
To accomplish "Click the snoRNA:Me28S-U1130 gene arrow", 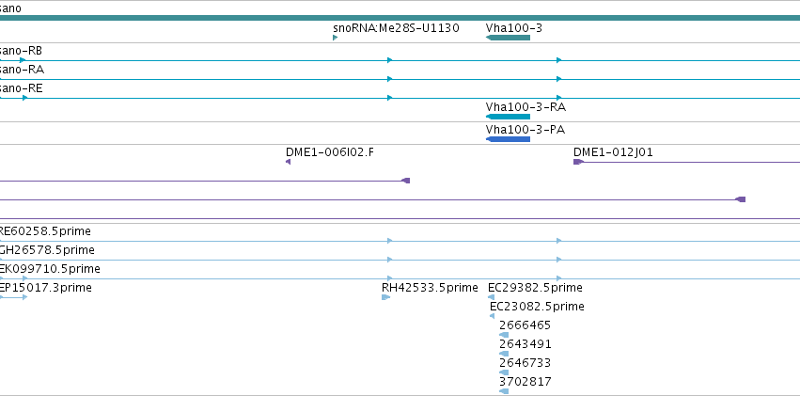I will pyautogui.click(x=336, y=38).
